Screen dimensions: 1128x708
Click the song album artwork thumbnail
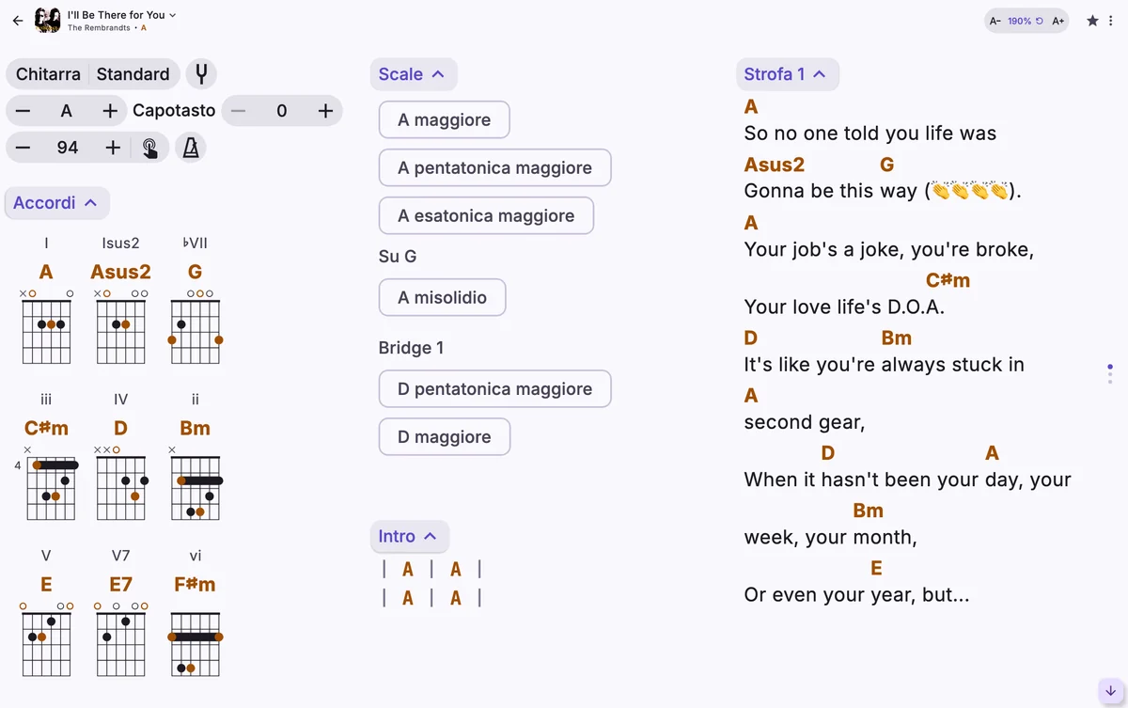pos(48,20)
